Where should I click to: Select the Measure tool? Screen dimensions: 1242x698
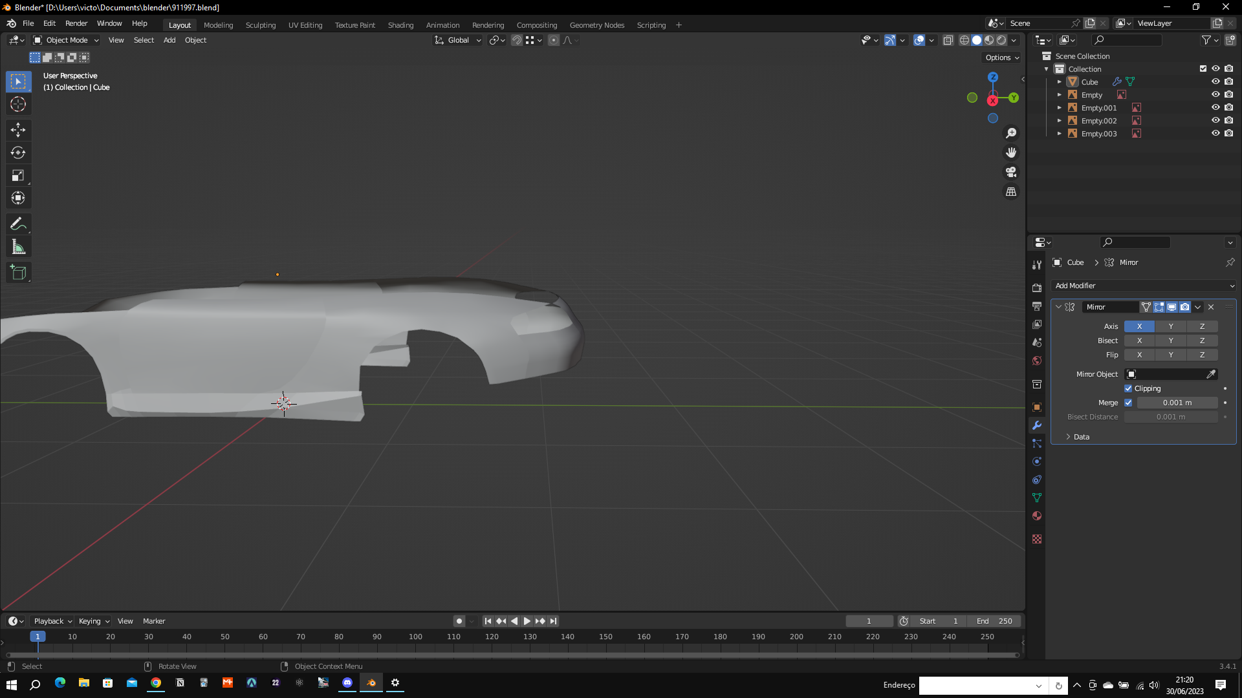point(18,247)
